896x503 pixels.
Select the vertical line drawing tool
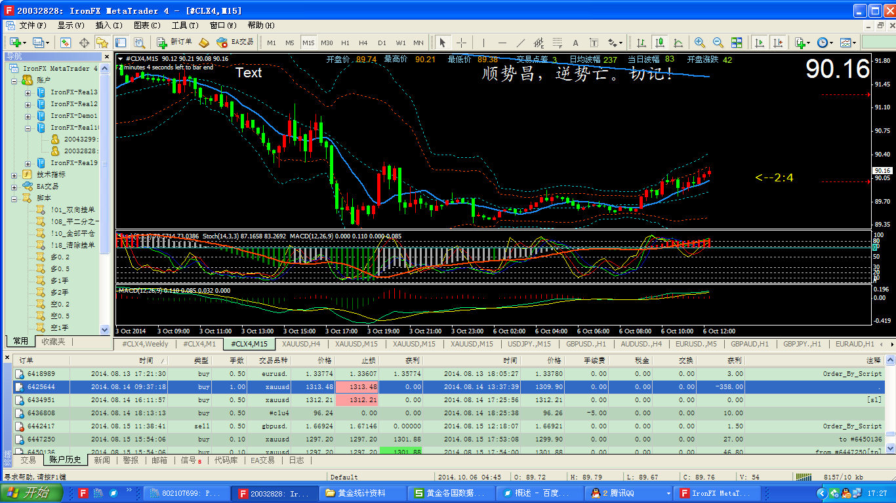484,43
